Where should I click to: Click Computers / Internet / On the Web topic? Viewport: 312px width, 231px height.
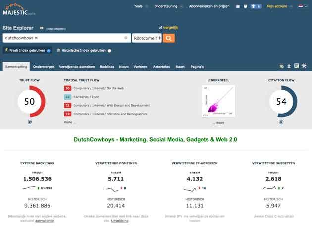pos(99,88)
